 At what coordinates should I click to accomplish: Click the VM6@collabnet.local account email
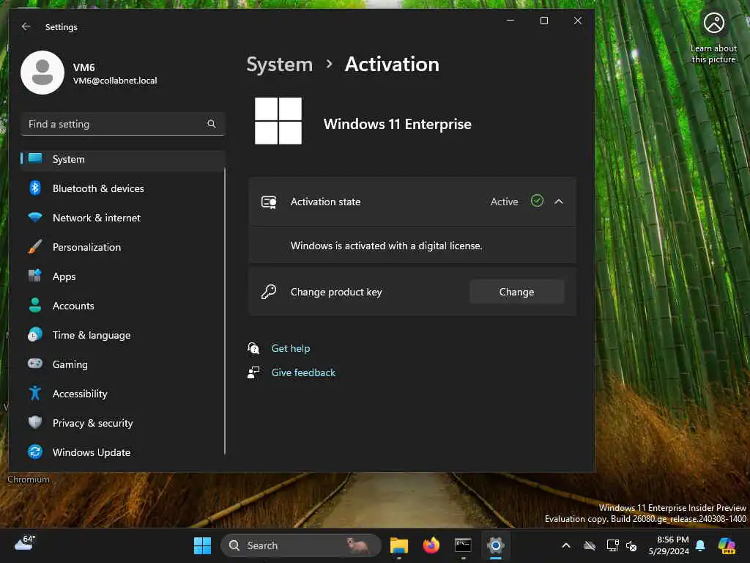(115, 81)
